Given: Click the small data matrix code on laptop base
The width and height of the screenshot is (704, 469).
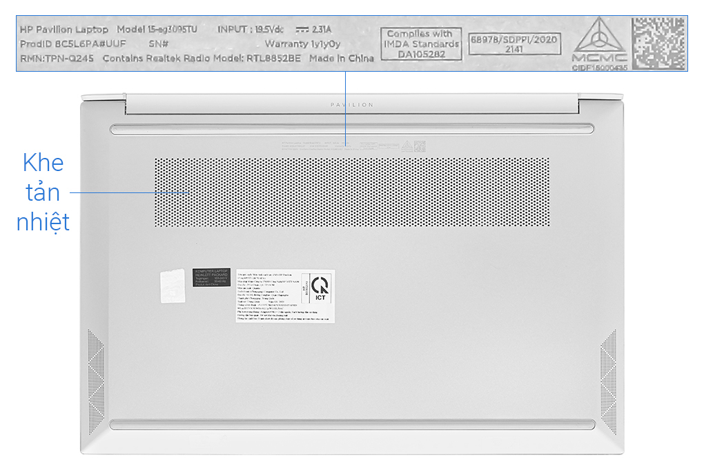Looking at the screenshot, I should point(420,146).
